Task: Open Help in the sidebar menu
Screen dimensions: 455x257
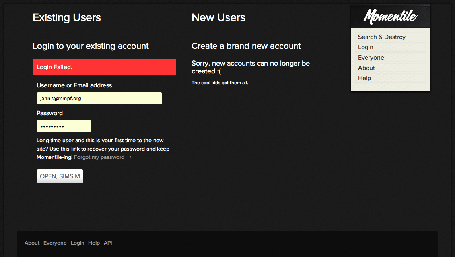Action: point(364,78)
